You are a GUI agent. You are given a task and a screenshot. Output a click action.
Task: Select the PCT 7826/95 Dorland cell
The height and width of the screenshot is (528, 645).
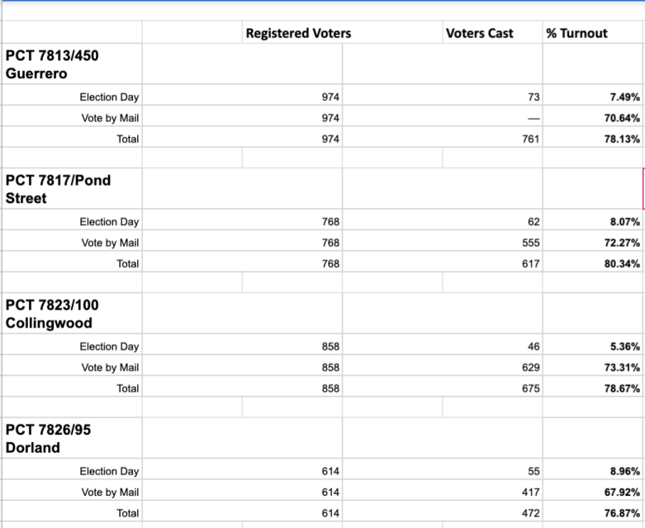tap(73, 439)
